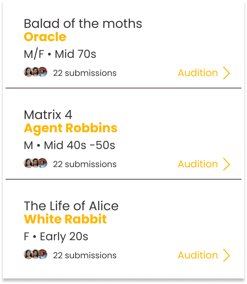Image resolution: width=247 pixels, height=284 pixels.
Task: Open the Matrix 4 project title
Action: coord(48,115)
